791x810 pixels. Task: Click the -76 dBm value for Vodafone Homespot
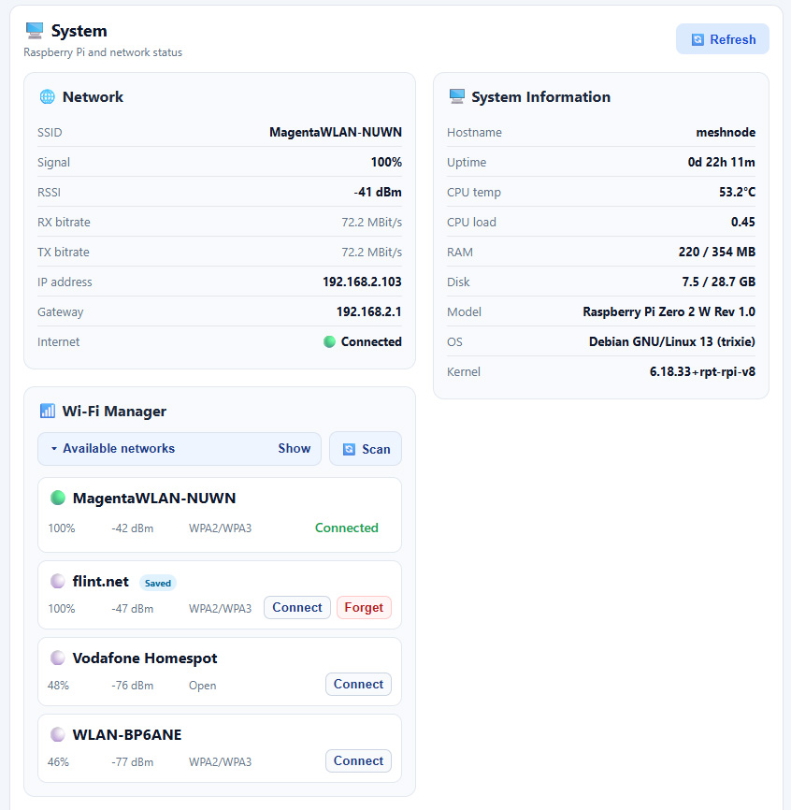pos(132,686)
